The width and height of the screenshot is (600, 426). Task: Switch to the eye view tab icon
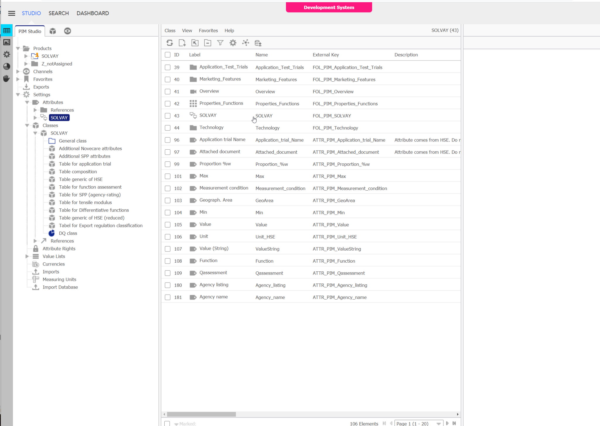[67, 31]
